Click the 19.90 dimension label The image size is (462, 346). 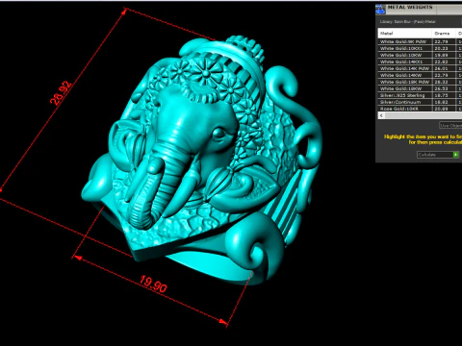coord(153,284)
